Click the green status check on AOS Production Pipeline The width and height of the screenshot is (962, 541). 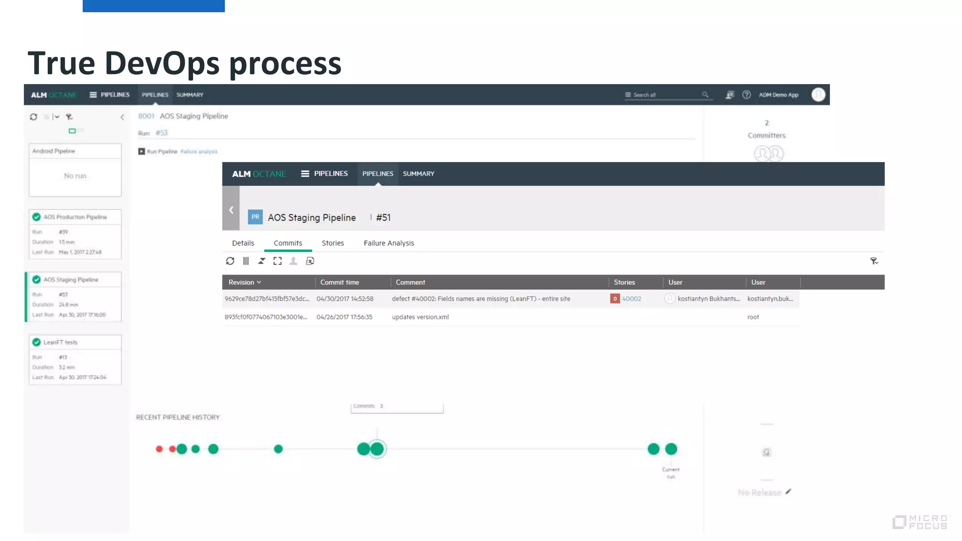36,217
